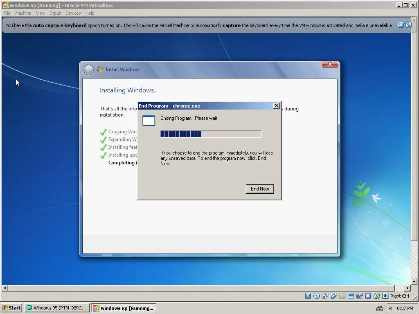Open the shared folders status icon
419x314 pixels.
pos(342,296)
